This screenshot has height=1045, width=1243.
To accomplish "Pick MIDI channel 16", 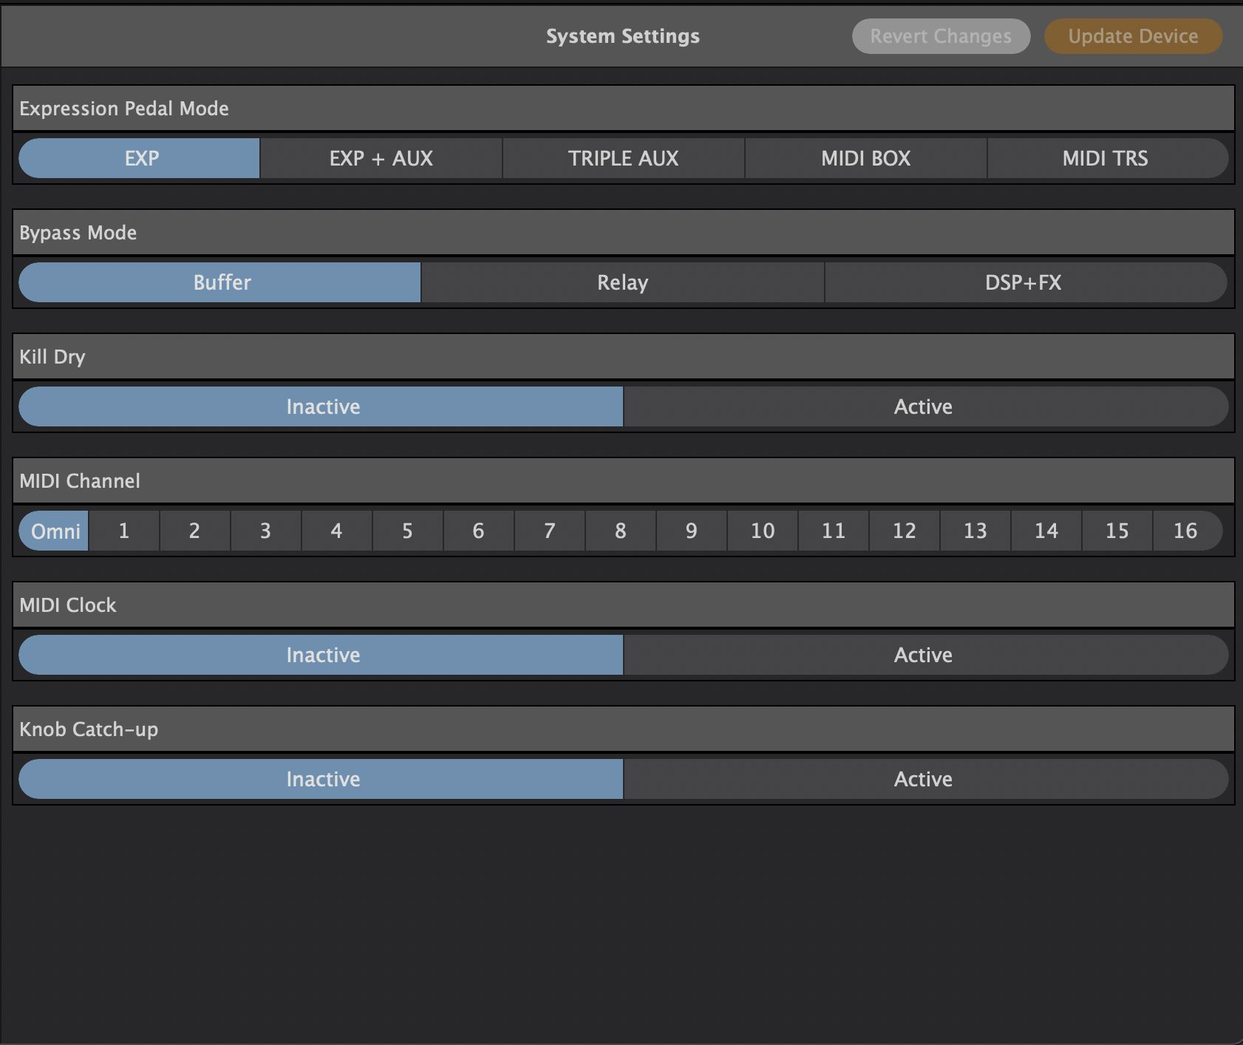I will point(1185,531).
